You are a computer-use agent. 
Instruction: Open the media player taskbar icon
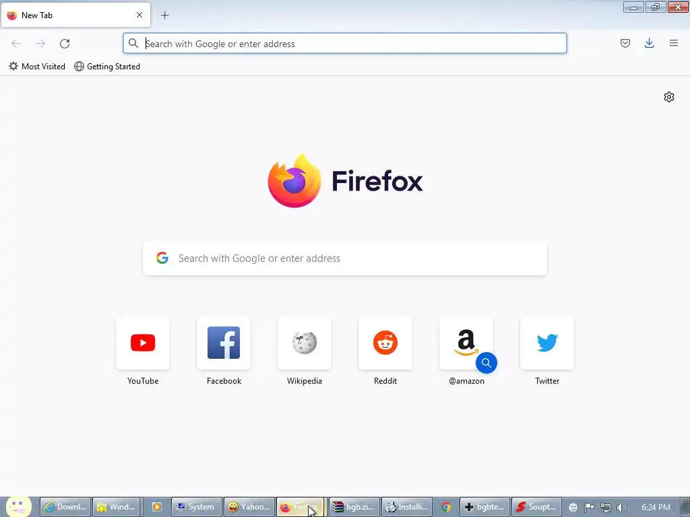tap(156, 507)
